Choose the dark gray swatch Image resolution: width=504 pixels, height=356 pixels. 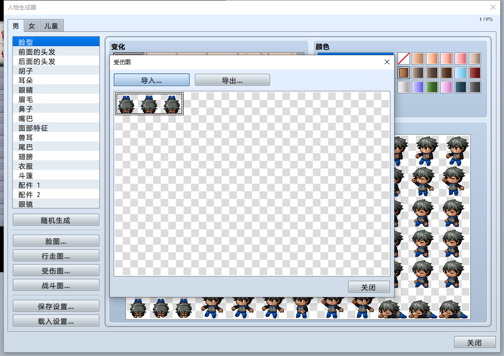click(475, 87)
